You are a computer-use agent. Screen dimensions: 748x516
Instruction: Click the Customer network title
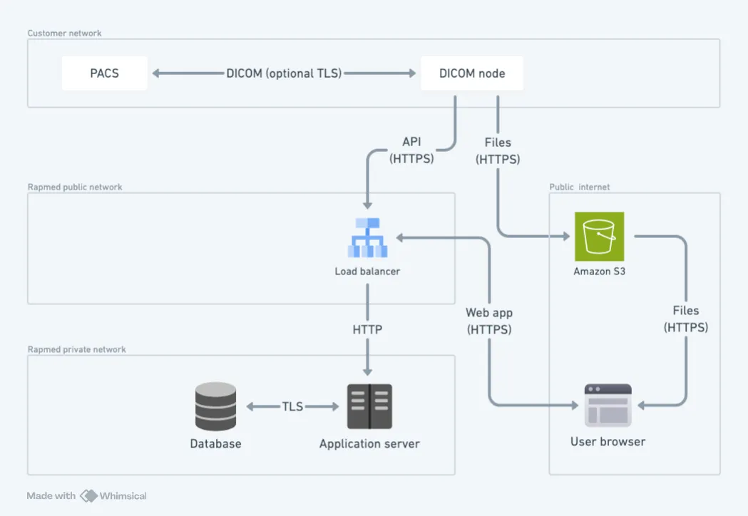(64, 33)
